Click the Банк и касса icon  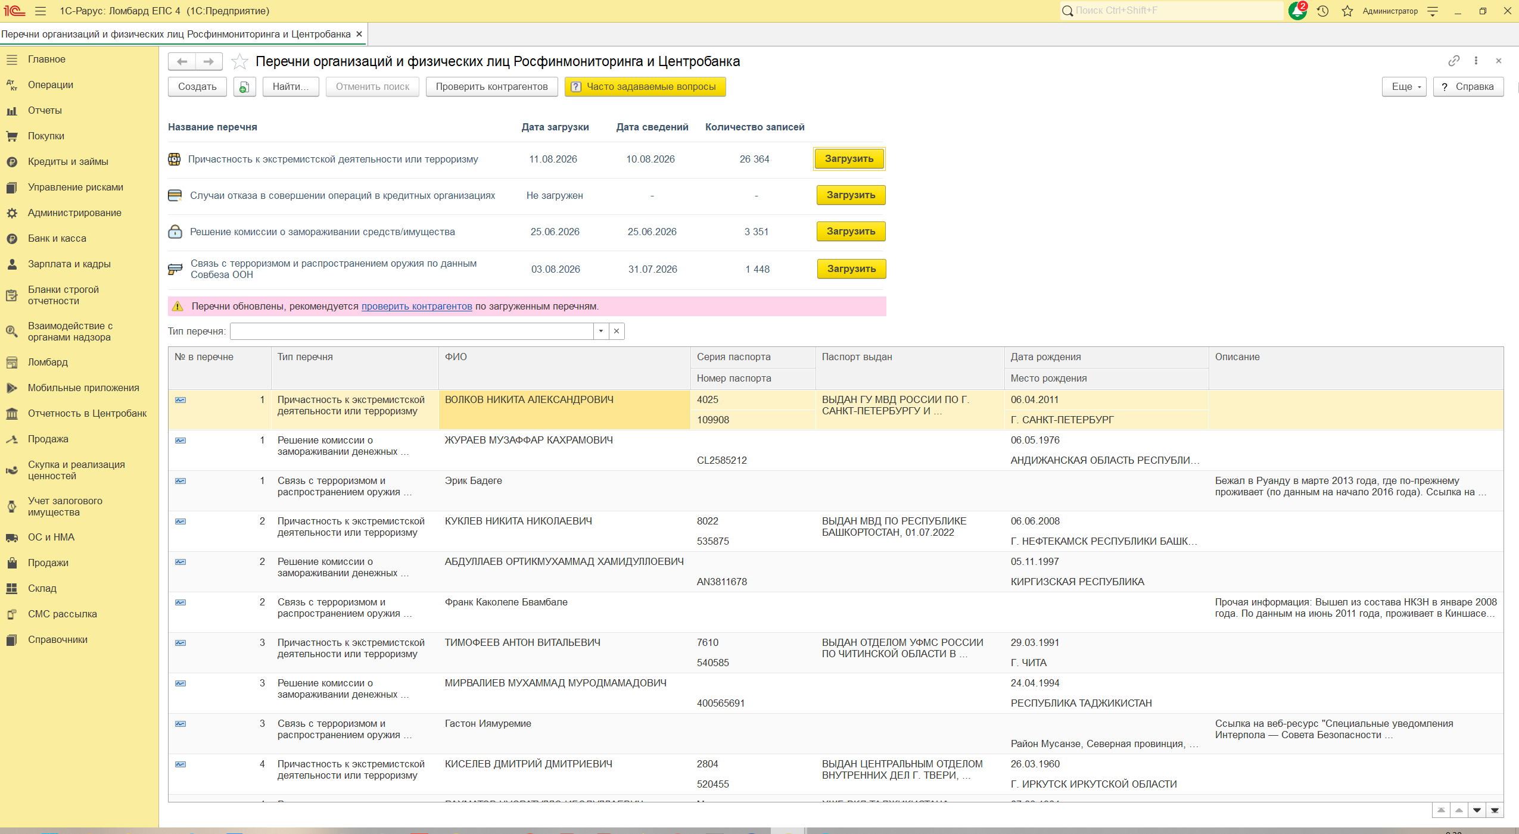(12, 239)
